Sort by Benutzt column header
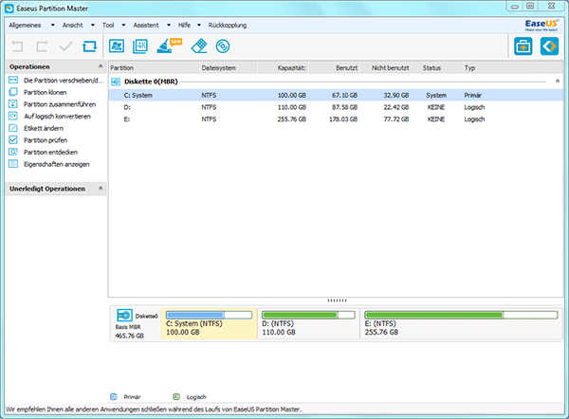 [x=334, y=68]
